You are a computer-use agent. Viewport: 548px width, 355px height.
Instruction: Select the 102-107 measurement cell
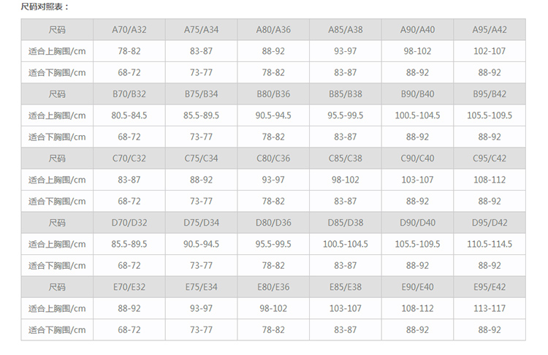coord(490,51)
